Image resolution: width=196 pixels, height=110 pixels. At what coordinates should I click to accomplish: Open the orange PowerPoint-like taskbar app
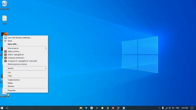(x=113, y=108)
